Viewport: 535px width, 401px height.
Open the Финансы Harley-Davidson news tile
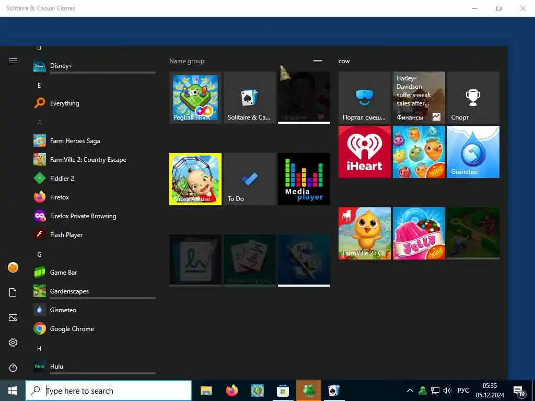tap(418, 98)
